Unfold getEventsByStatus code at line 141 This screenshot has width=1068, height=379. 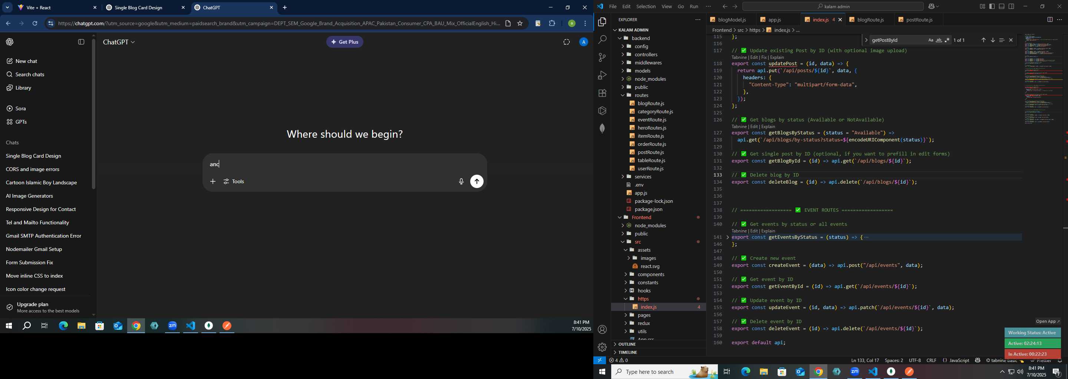coord(728,238)
